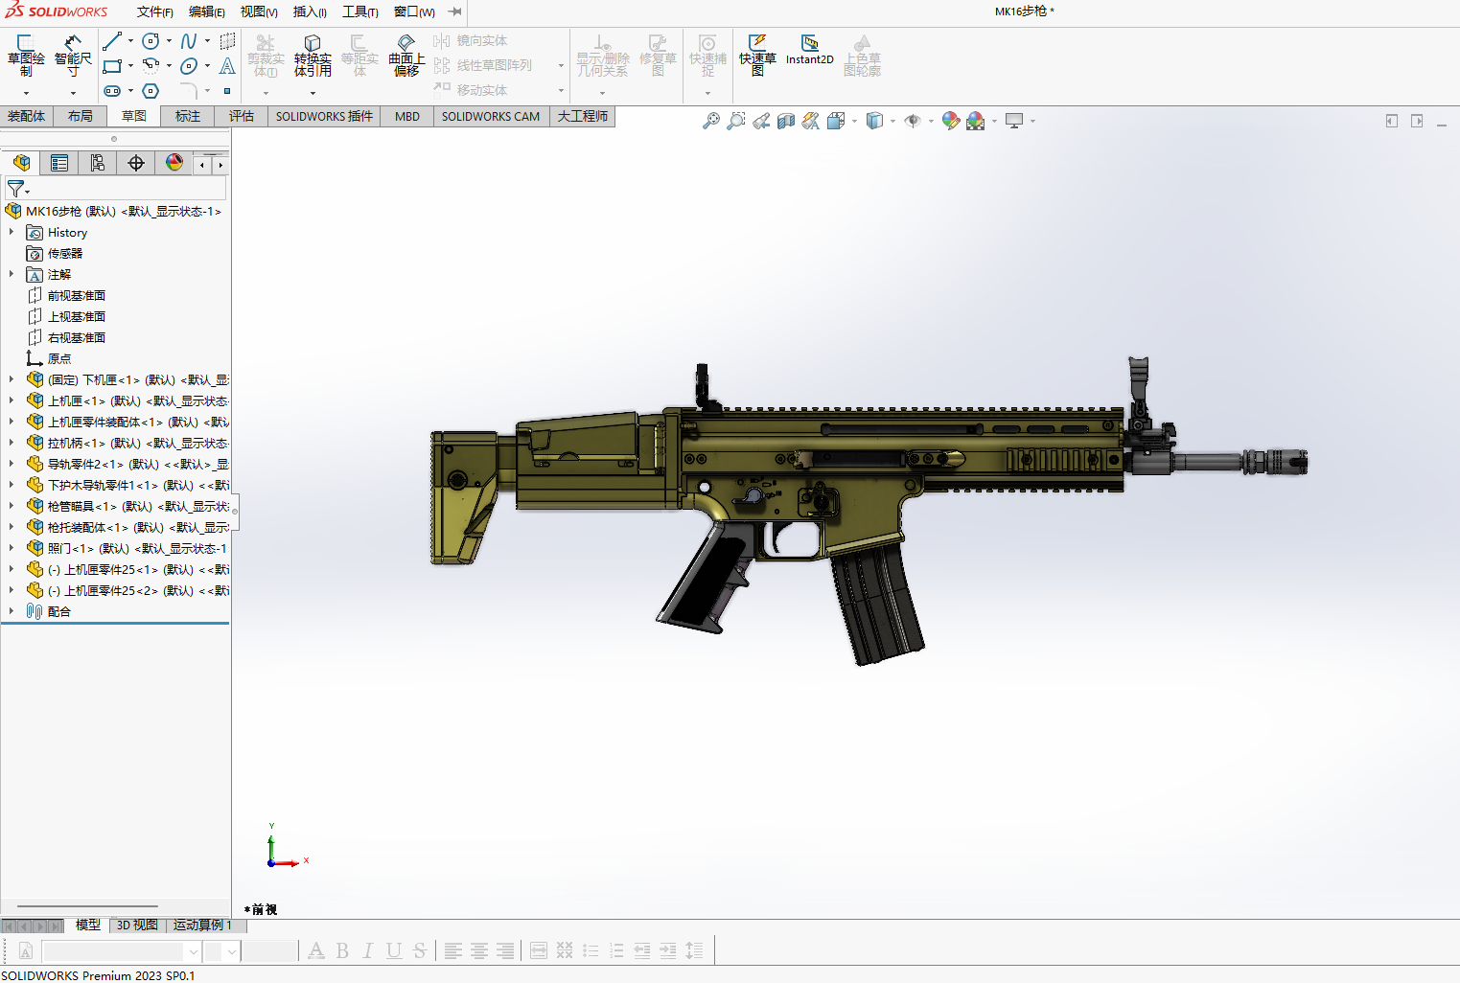
Task: Click the previous view icon
Action: click(x=761, y=121)
